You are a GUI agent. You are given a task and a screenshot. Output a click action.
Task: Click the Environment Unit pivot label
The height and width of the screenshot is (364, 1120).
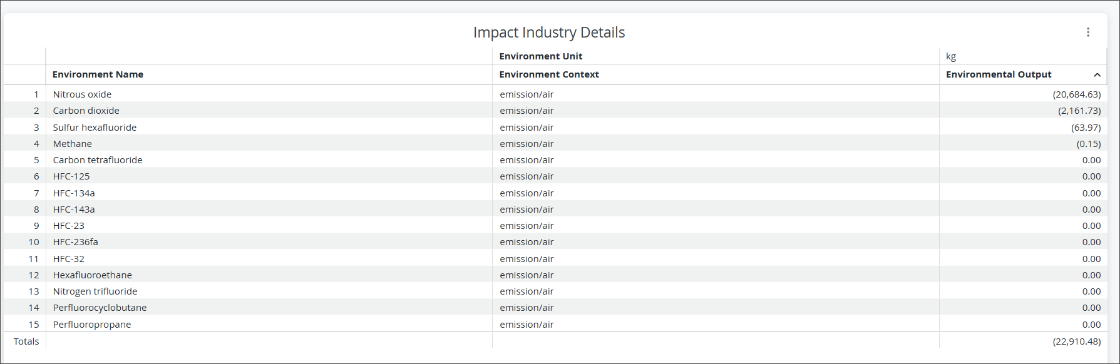[x=541, y=56]
